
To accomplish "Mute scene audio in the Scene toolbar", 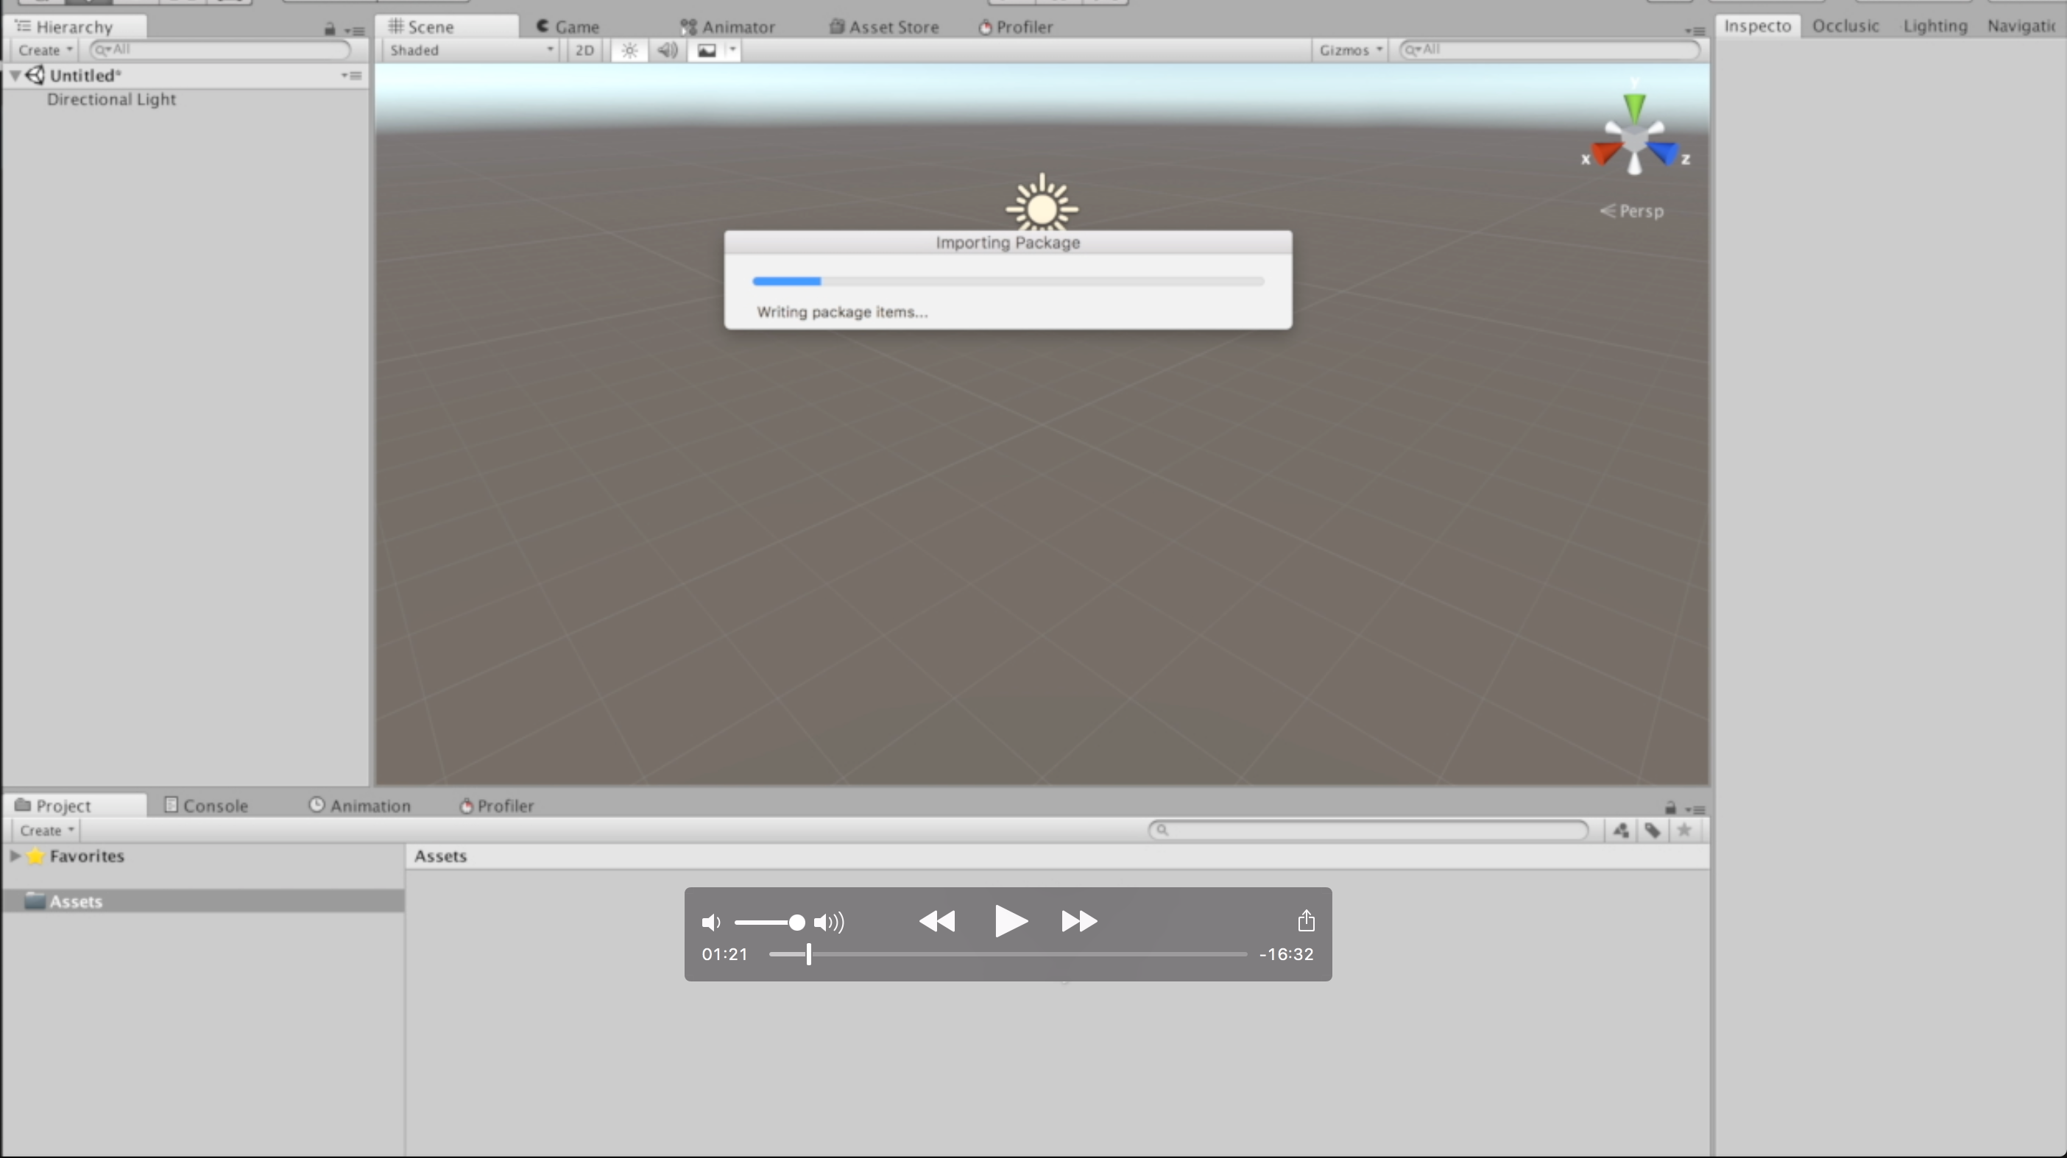I will click(667, 51).
